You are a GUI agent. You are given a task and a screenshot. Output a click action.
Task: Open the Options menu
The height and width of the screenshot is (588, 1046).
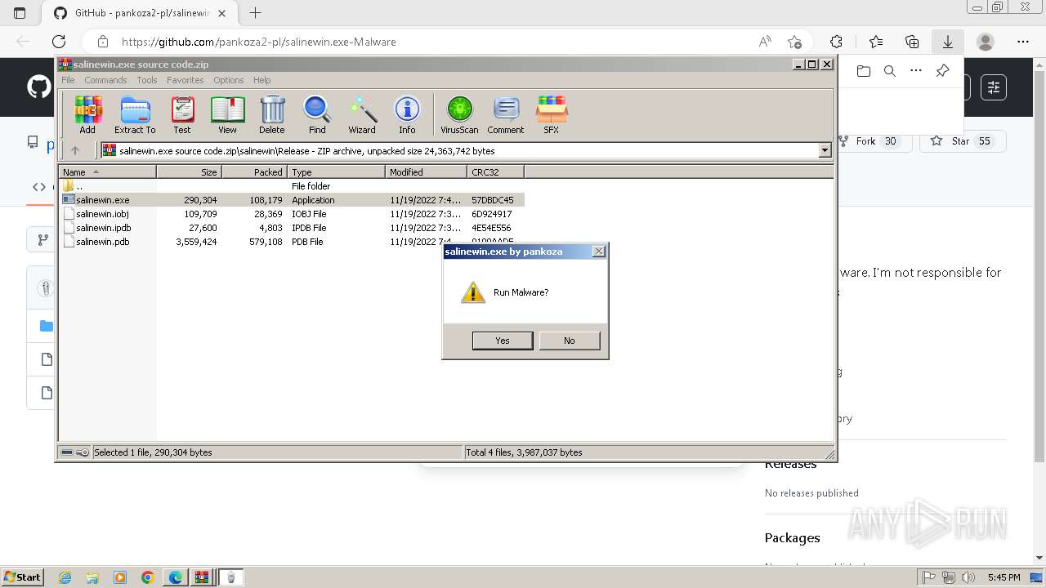pos(229,80)
